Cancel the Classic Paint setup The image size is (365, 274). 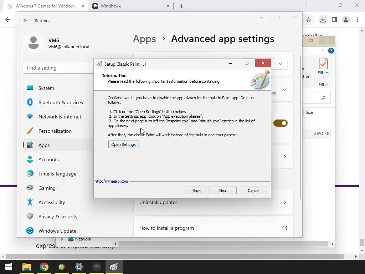click(254, 191)
